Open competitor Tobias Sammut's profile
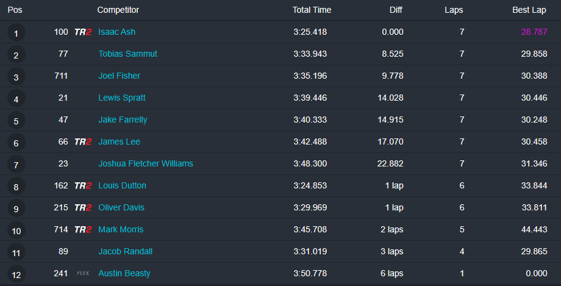The height and width of the screenshot is (286, 561). [127, 54]
